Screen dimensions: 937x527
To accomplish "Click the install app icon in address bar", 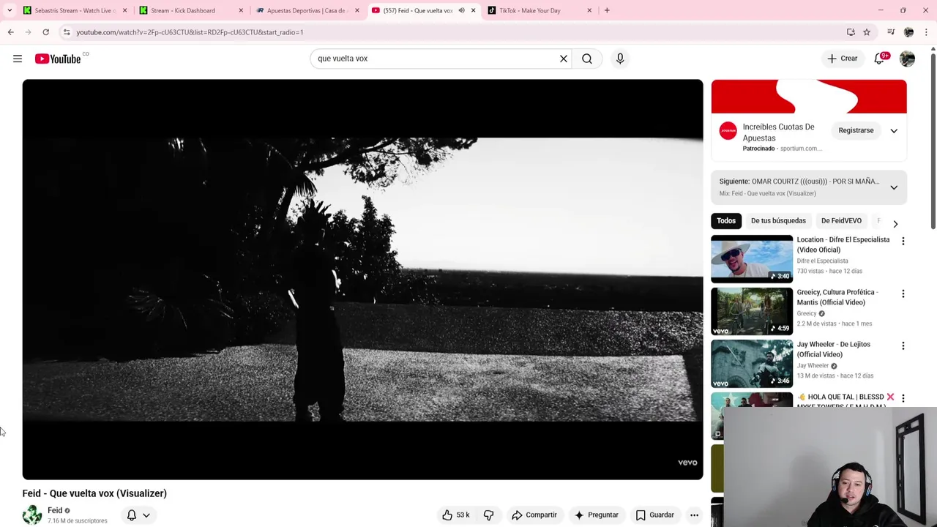I will click(851, 32).
